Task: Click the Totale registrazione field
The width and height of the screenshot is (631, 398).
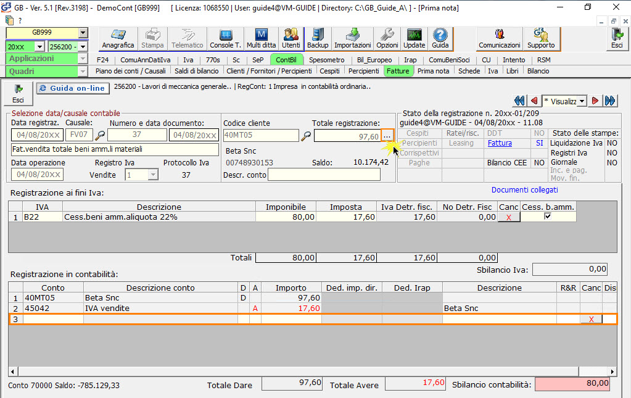Action: (x=347, y=136)
